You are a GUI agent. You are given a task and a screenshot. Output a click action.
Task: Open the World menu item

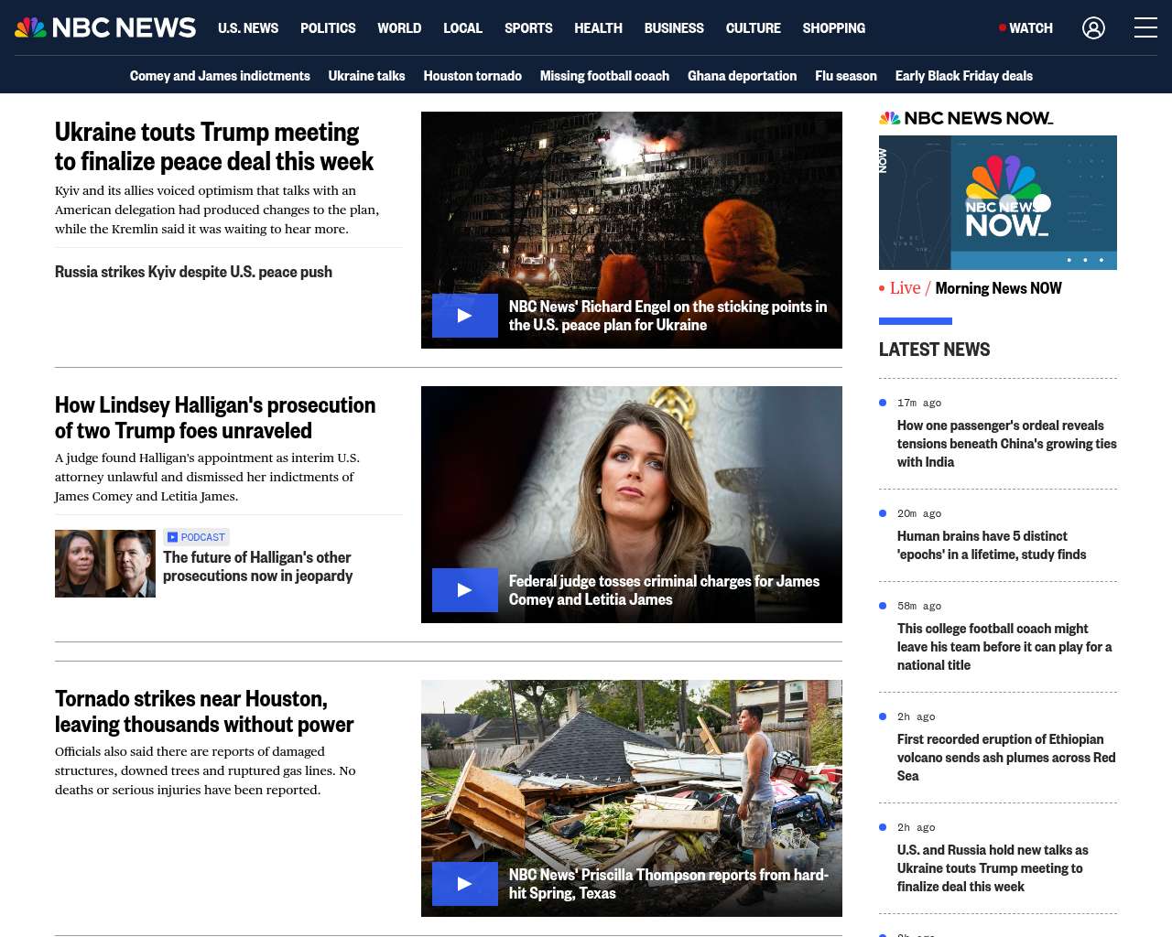click(x=399, y=28)
